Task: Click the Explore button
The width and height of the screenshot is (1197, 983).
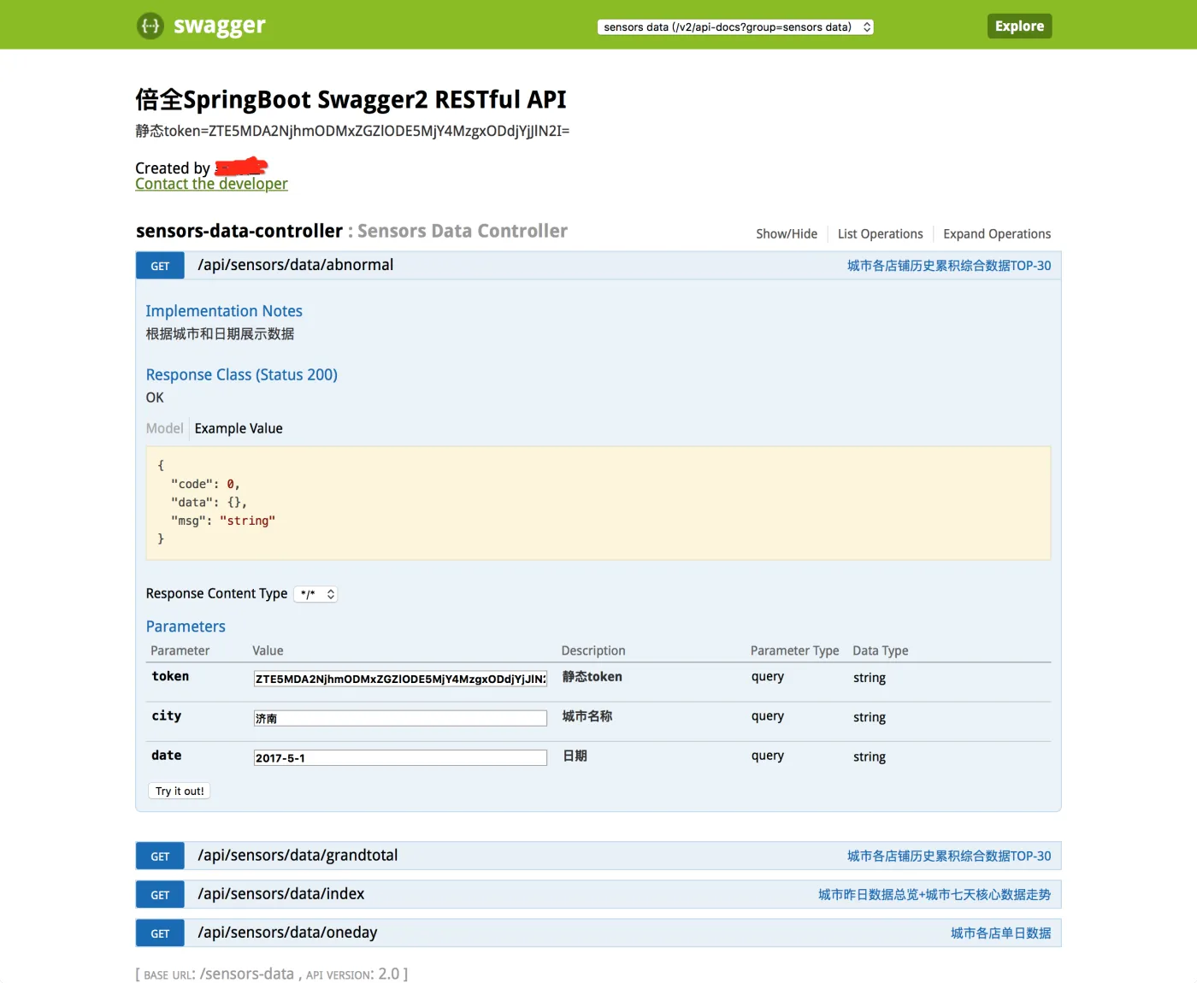Action: click(1019, 26)
